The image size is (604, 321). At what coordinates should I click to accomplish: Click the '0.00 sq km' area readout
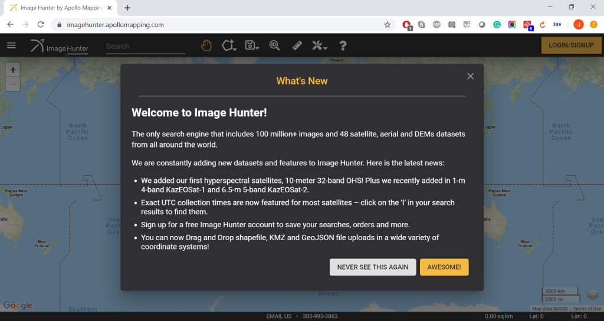(499, 316)
